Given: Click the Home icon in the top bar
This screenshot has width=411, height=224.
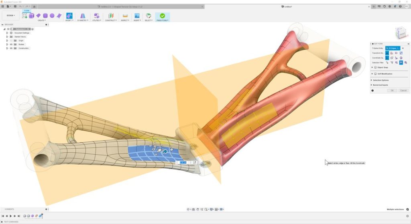Looking at the screenshot, I should click(x=34, y=6).
